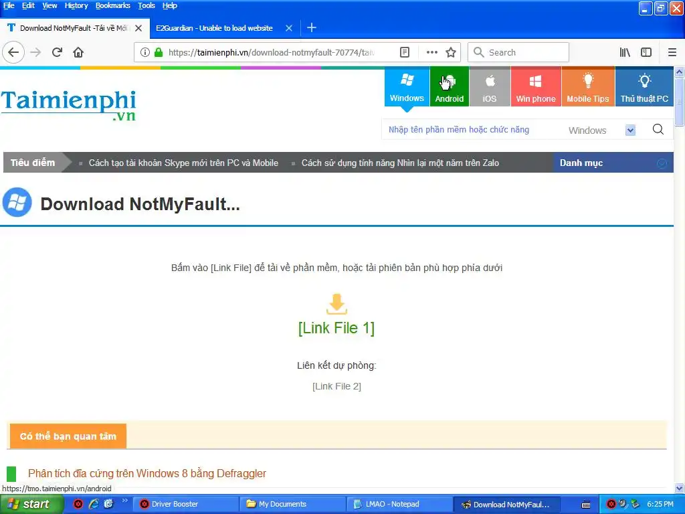Show sidebars toolbar icon
The height and width of the screenshot is (514, 685).
click(x=646, y=52)
